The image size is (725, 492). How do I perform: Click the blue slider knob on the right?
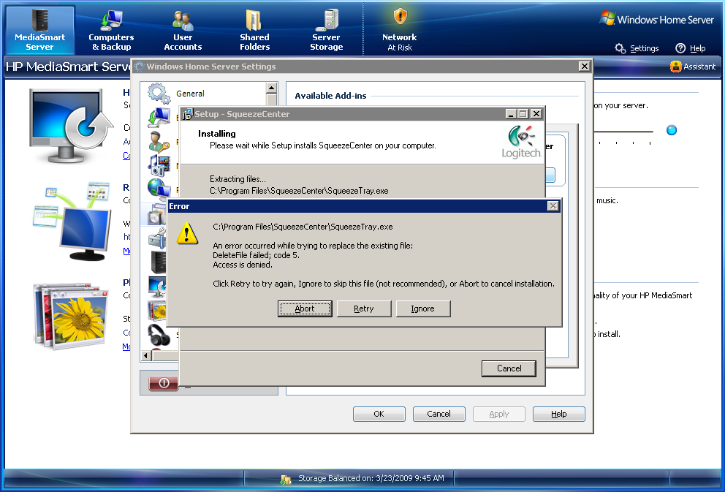click(x=672, y=130)
